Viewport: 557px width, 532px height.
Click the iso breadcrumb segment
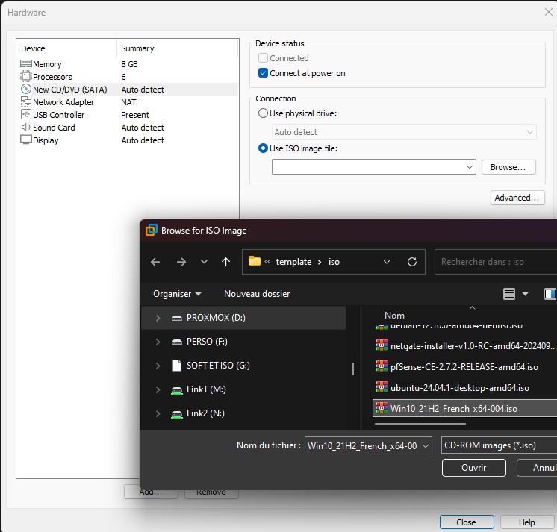pos(334,262)
